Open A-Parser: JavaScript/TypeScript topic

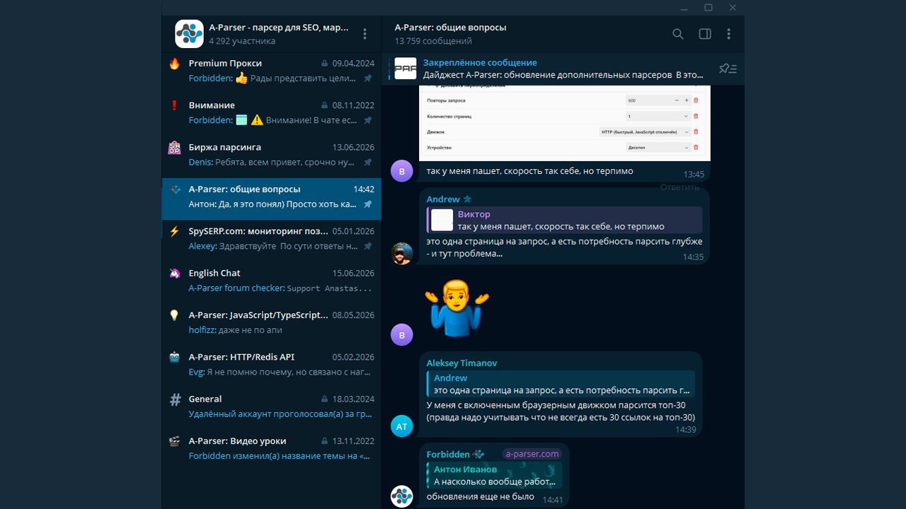point(271,322)
